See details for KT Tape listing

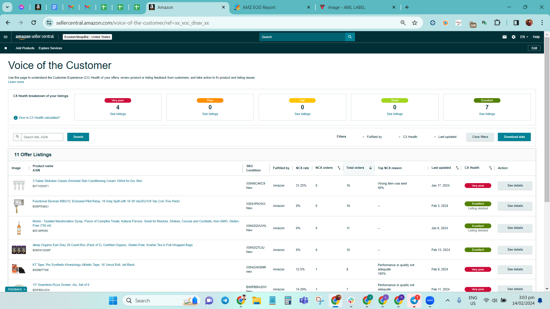(x=515, y=270)
